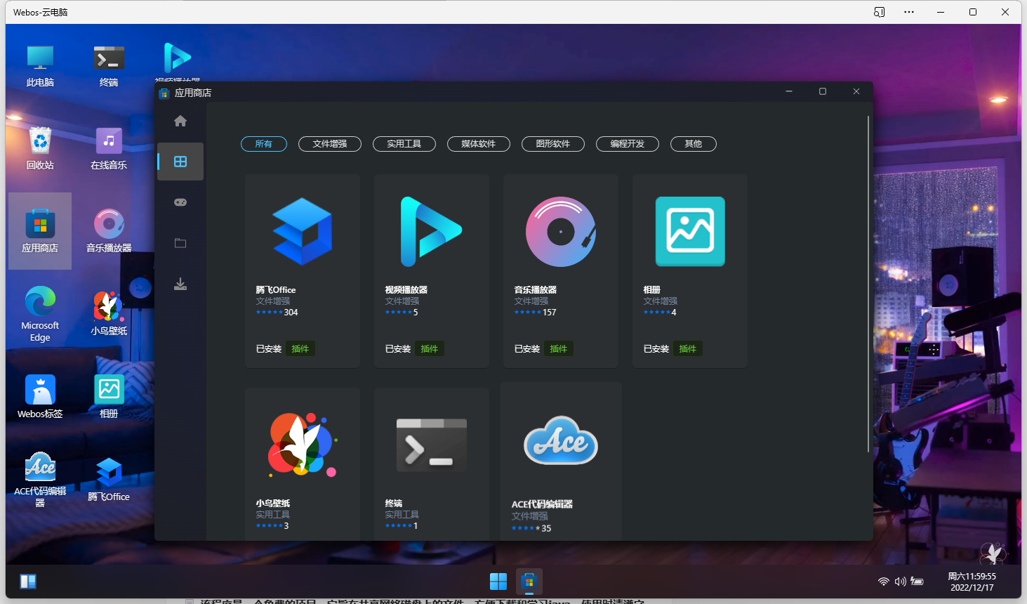Select the apps grid icon in store sidebar
The image size is (1027, 604).
[x=180, y=162]
